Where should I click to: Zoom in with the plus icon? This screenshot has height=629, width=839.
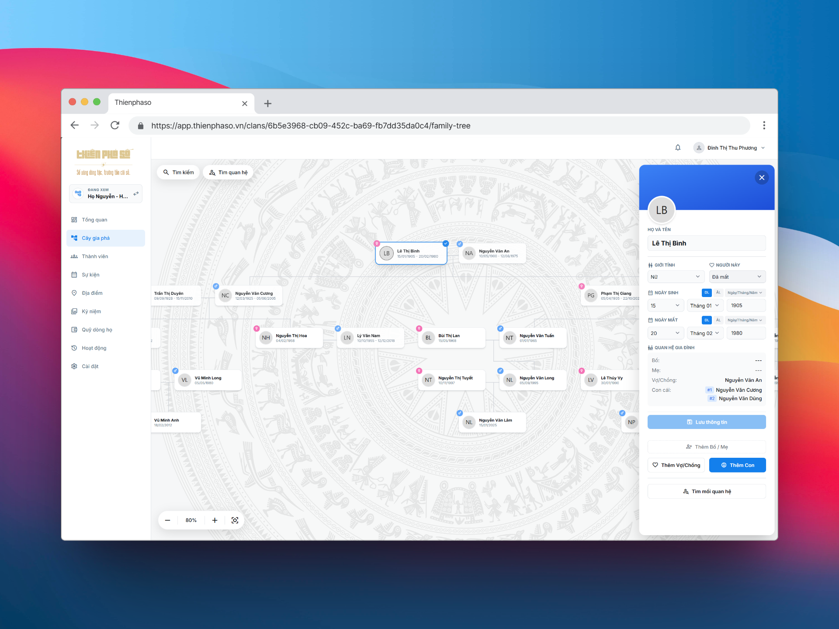pos(215,520)
